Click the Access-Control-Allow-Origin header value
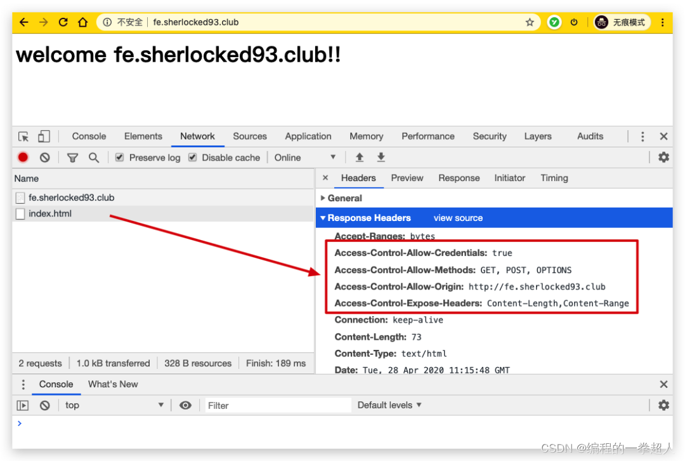 [x=537, y=287]
